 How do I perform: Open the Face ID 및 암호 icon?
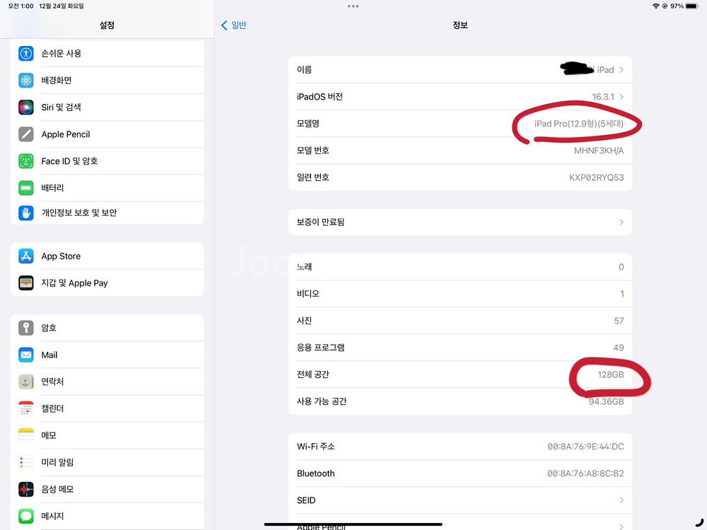click(x=25, y=161)
